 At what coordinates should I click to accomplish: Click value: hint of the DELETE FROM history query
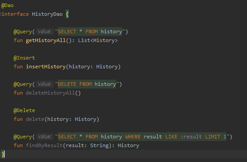[45, 84]
